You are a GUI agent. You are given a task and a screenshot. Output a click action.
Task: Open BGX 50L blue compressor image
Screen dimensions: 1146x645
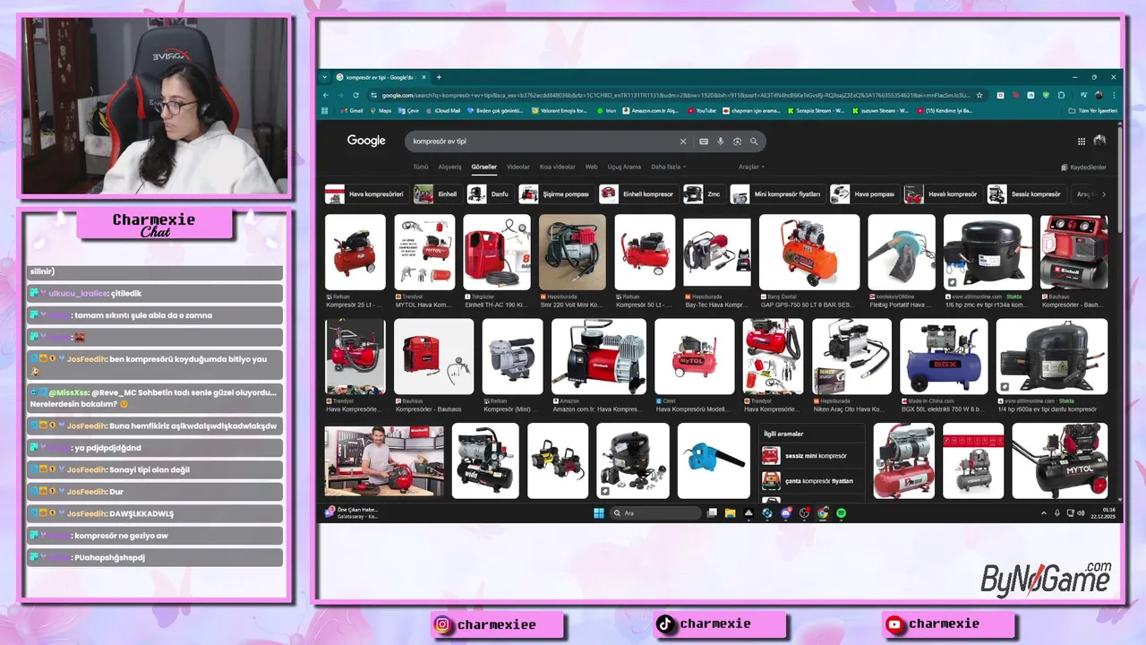coord(944,357)
